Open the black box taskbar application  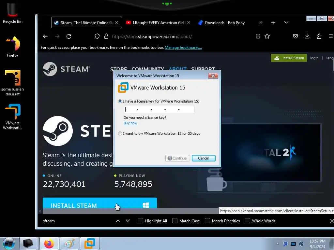click(28, 243)
